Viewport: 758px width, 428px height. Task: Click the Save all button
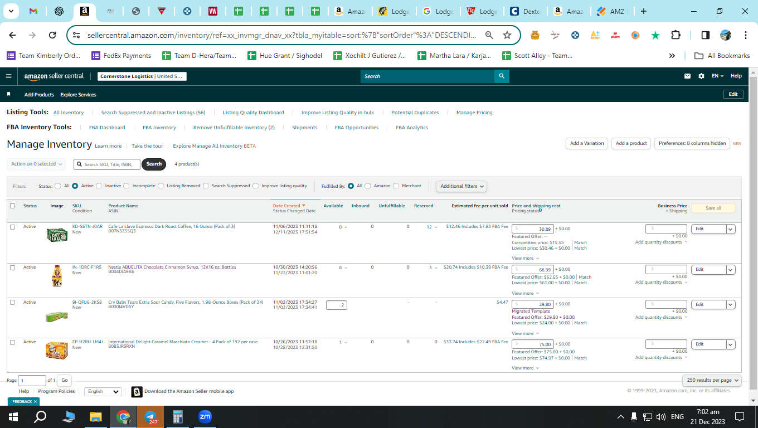click(713, 208)
